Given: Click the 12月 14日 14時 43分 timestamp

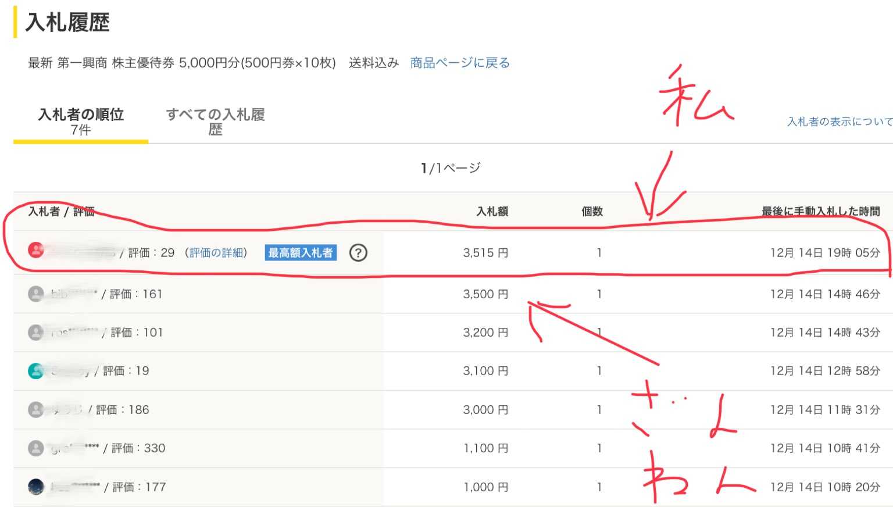Looking at the screenshot, I should (x=825, y=333).
